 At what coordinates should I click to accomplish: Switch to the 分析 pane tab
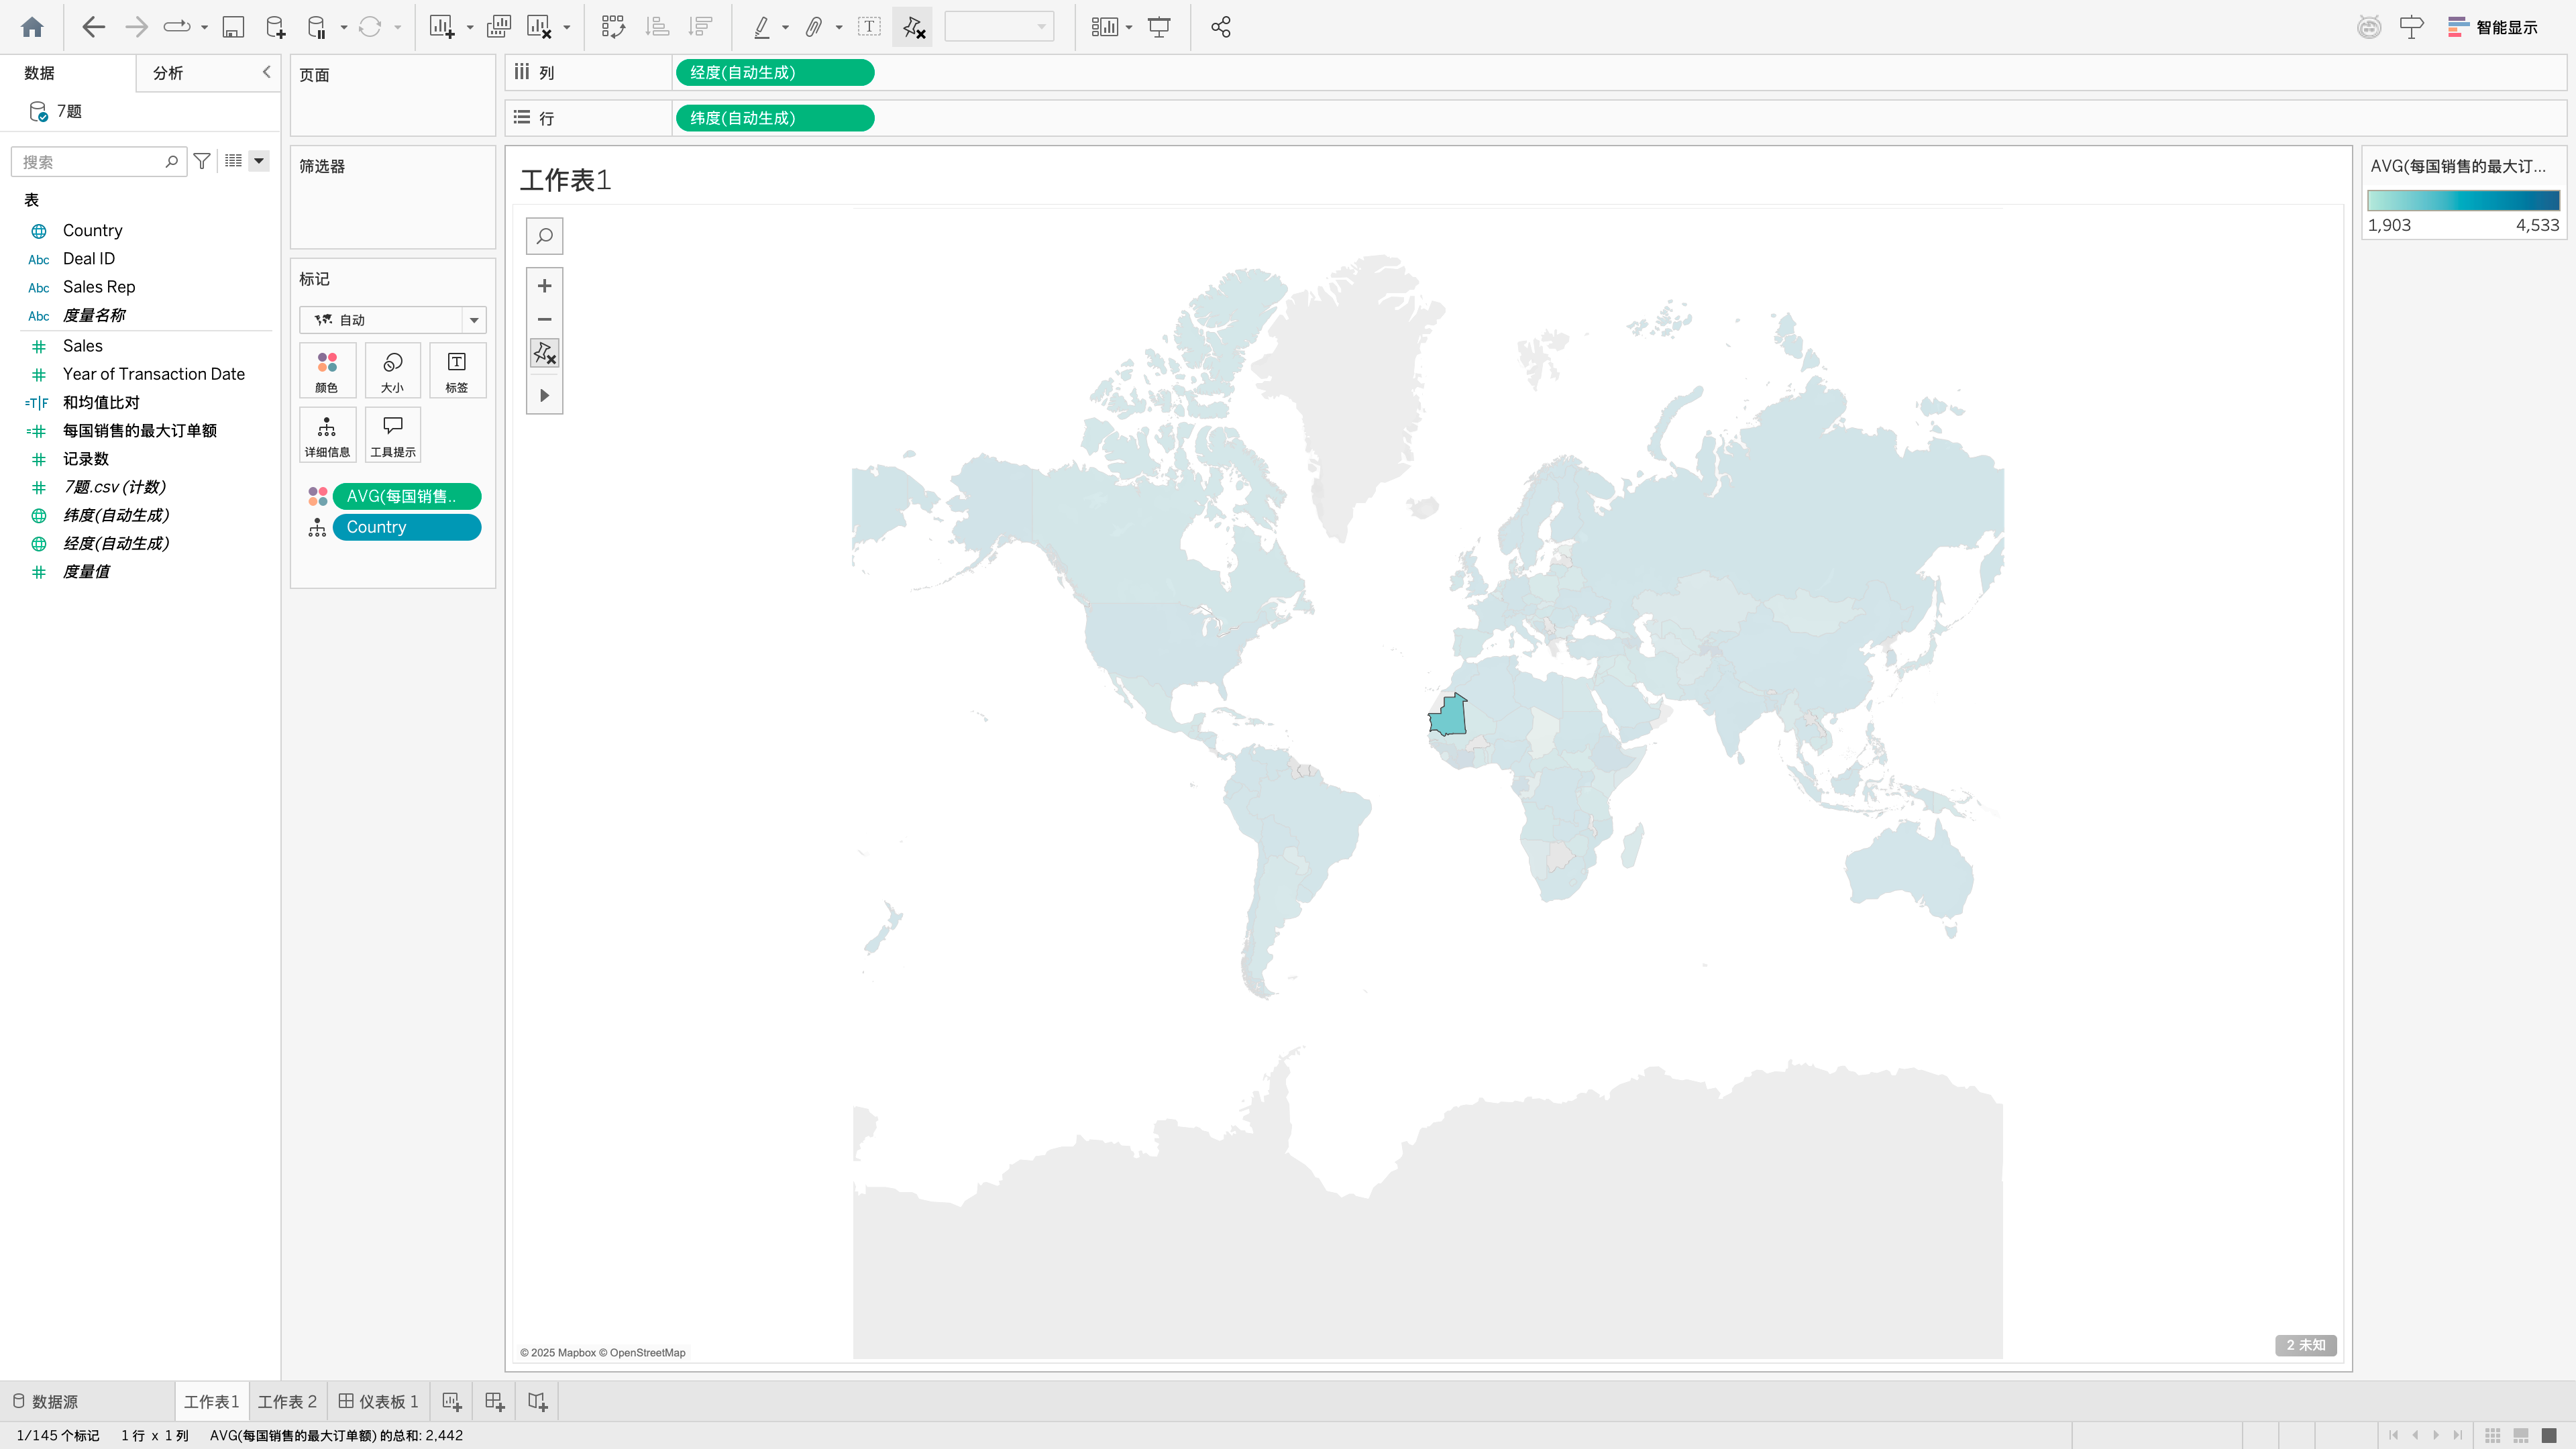click(x=168, y=73)
